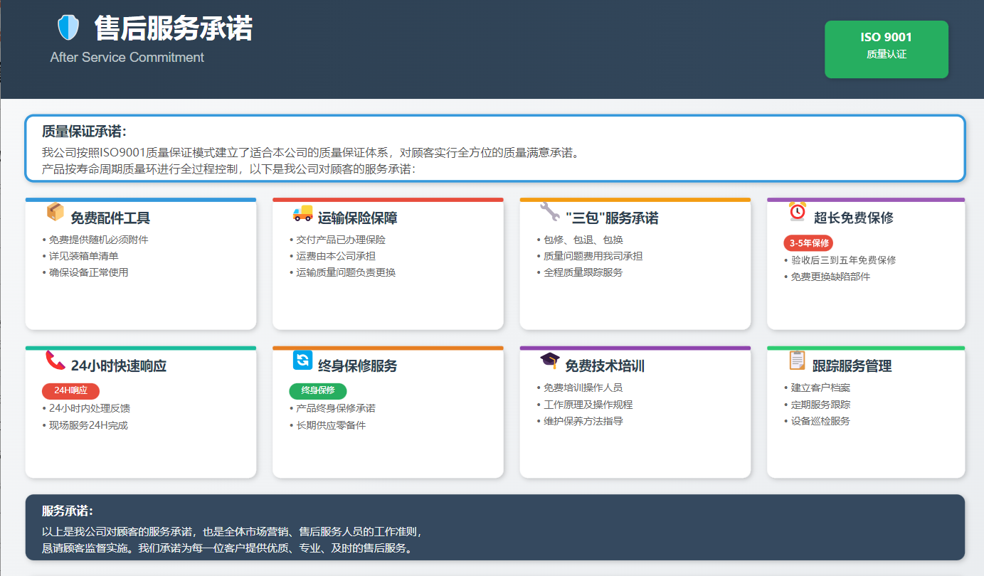
Task: Click the 包修、包退、包换 list item
Action: point(583,240)
